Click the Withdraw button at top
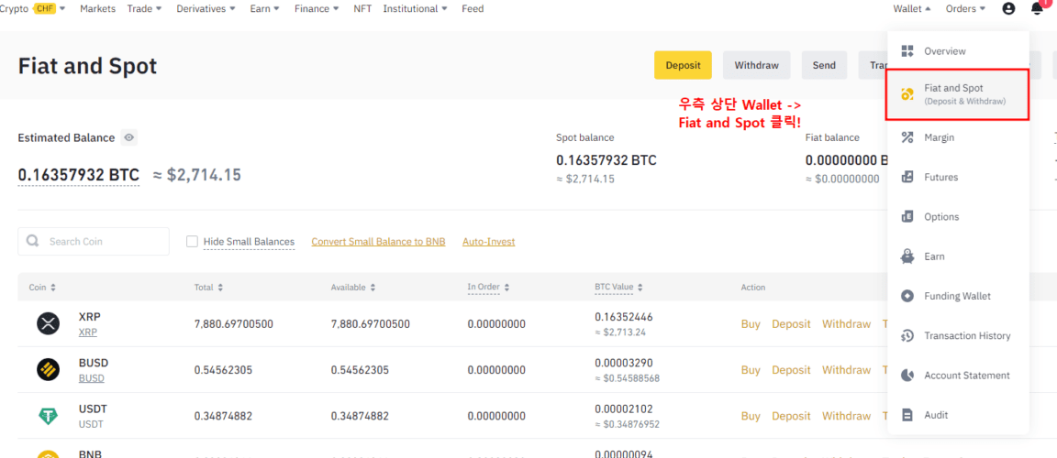 (756, 65)
